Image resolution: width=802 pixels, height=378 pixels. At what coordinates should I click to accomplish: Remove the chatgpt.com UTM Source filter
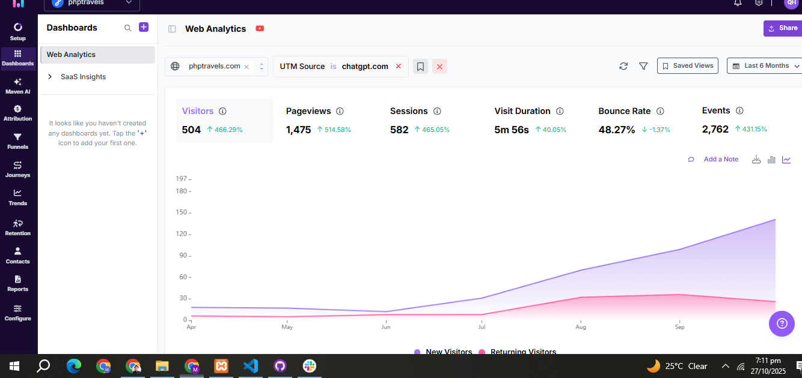(398, 67)
